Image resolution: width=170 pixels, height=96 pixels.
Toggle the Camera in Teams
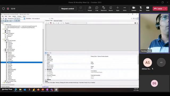point(134,9)
